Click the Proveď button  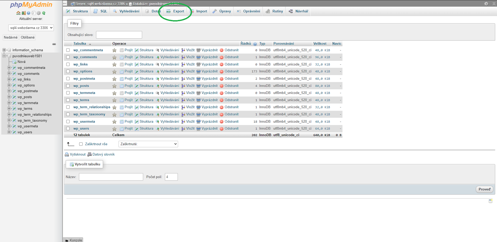coord(484,189)
